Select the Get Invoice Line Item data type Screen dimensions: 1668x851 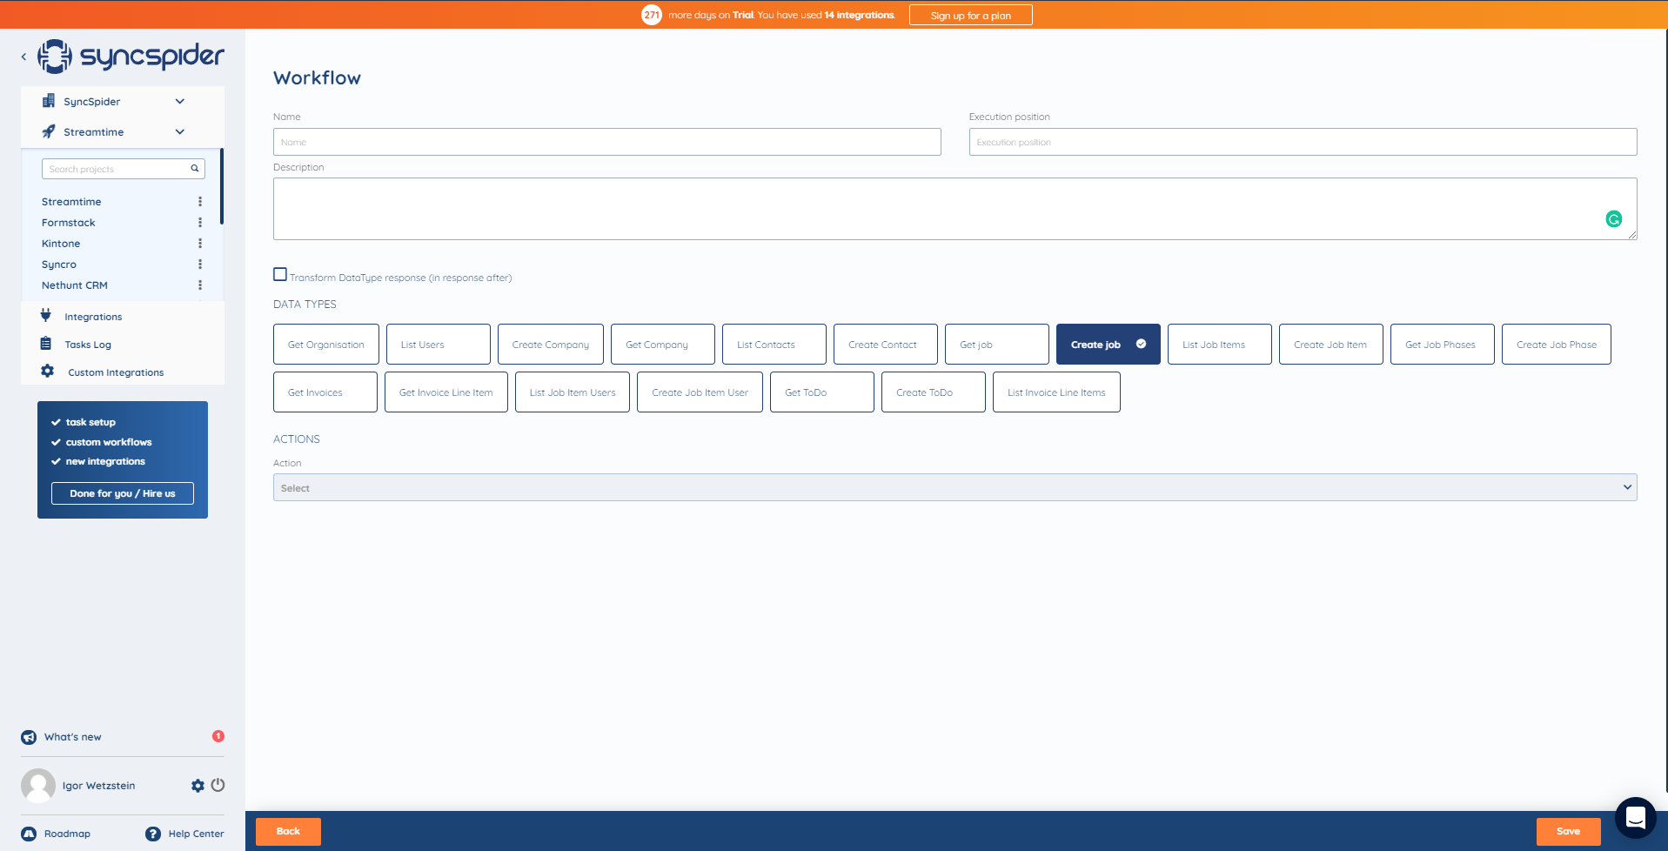tap(446, 392)
